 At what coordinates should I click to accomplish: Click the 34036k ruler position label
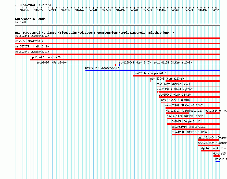tap(25, 10)
